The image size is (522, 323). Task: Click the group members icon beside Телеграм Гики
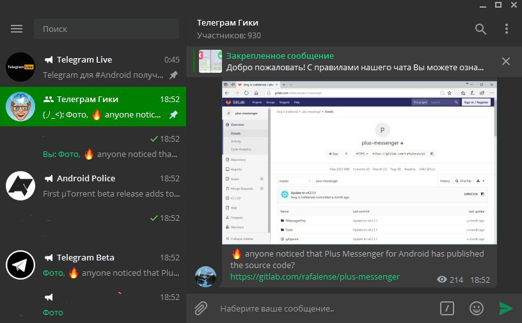tap(49, 99)
